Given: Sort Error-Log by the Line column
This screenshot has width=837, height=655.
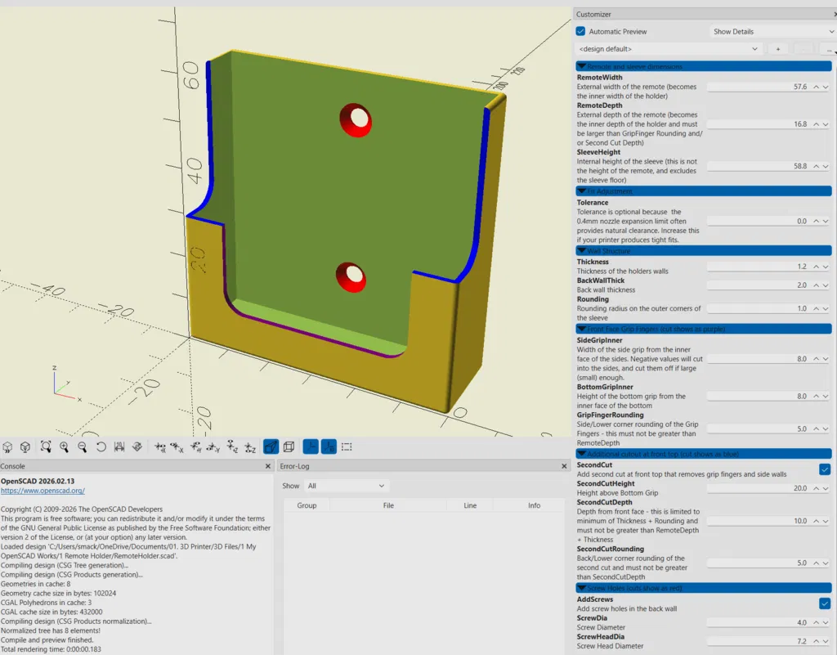Looking at the screenshot, I should pos(470,505).
